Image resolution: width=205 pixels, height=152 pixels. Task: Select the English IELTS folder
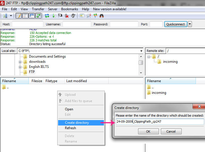pos(39,67)
